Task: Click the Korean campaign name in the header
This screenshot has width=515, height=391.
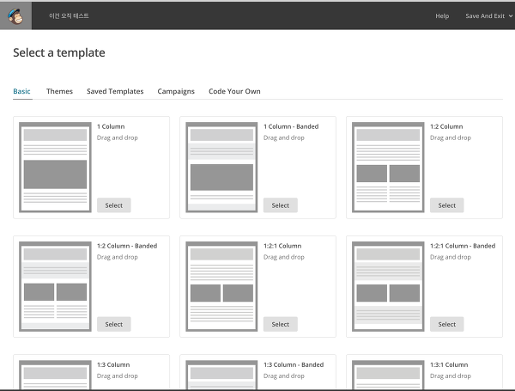Action: 69,15
